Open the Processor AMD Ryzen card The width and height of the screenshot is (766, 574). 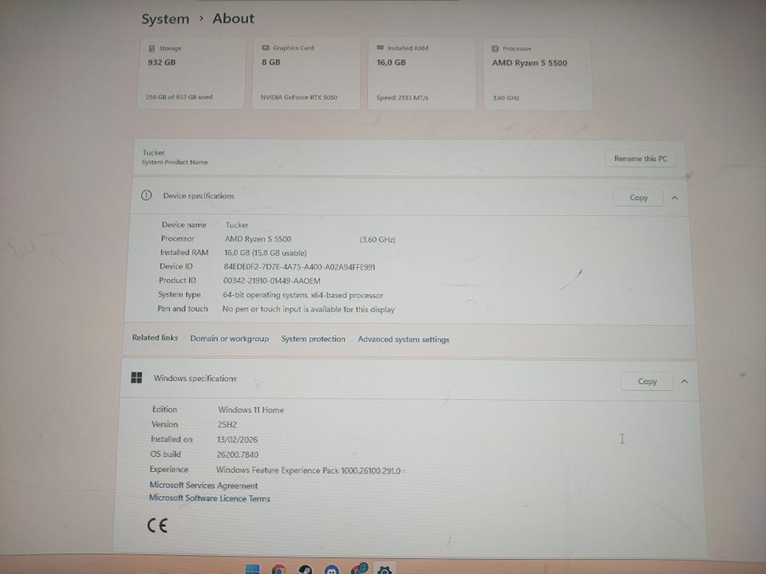tap(537, 74)
